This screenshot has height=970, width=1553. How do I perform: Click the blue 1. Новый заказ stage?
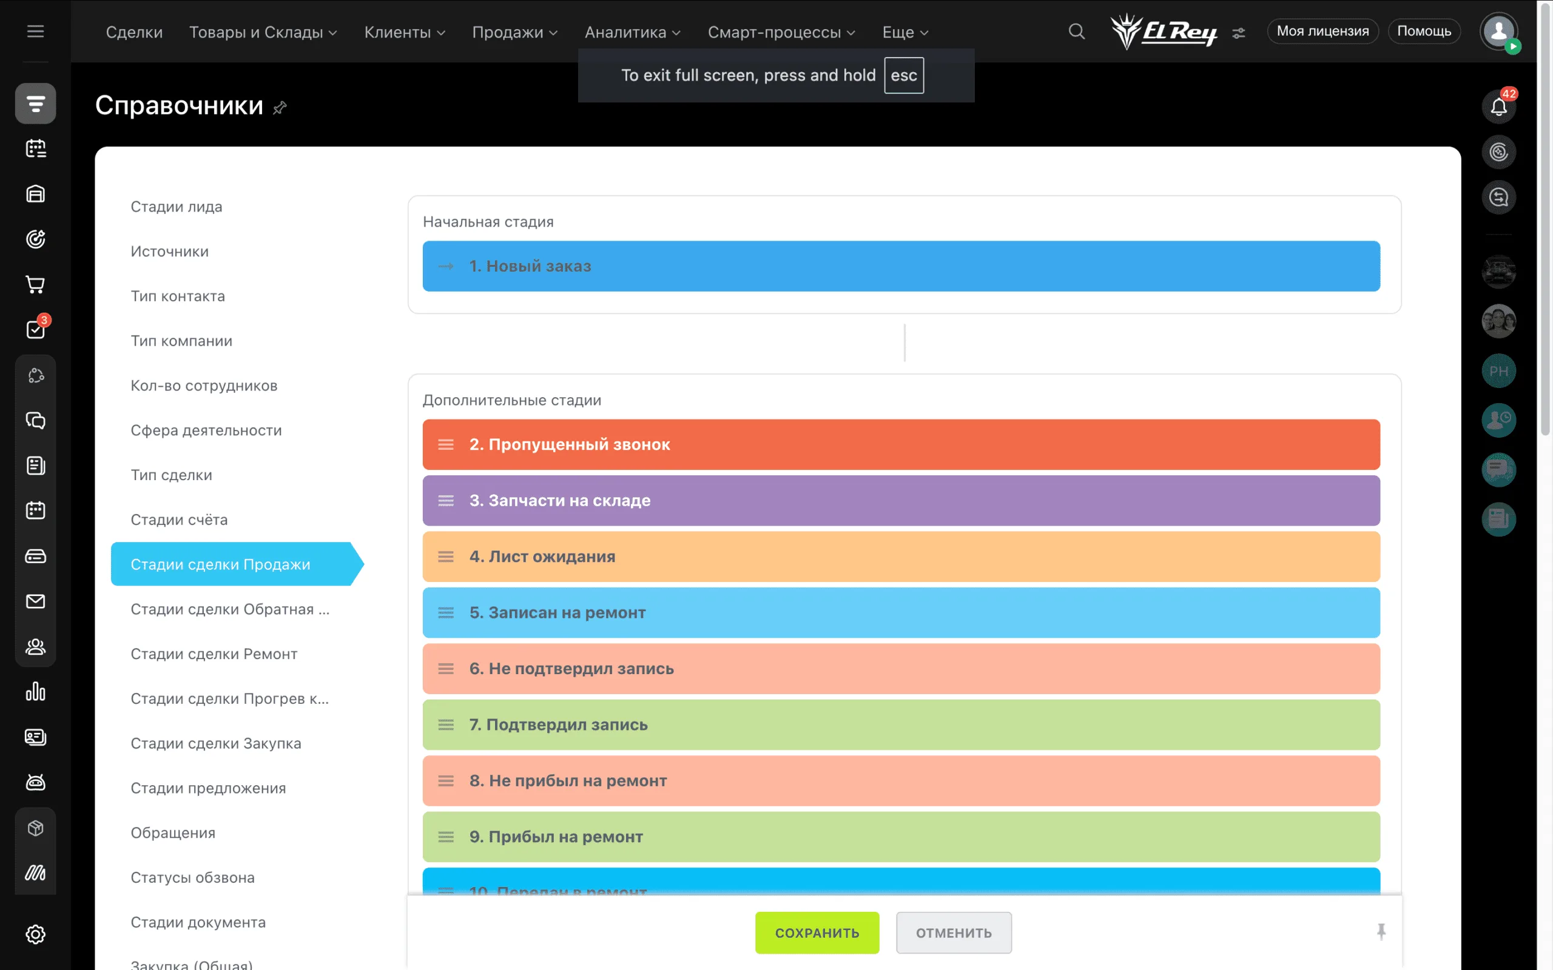pyautogui.click(x=901, y=266)
